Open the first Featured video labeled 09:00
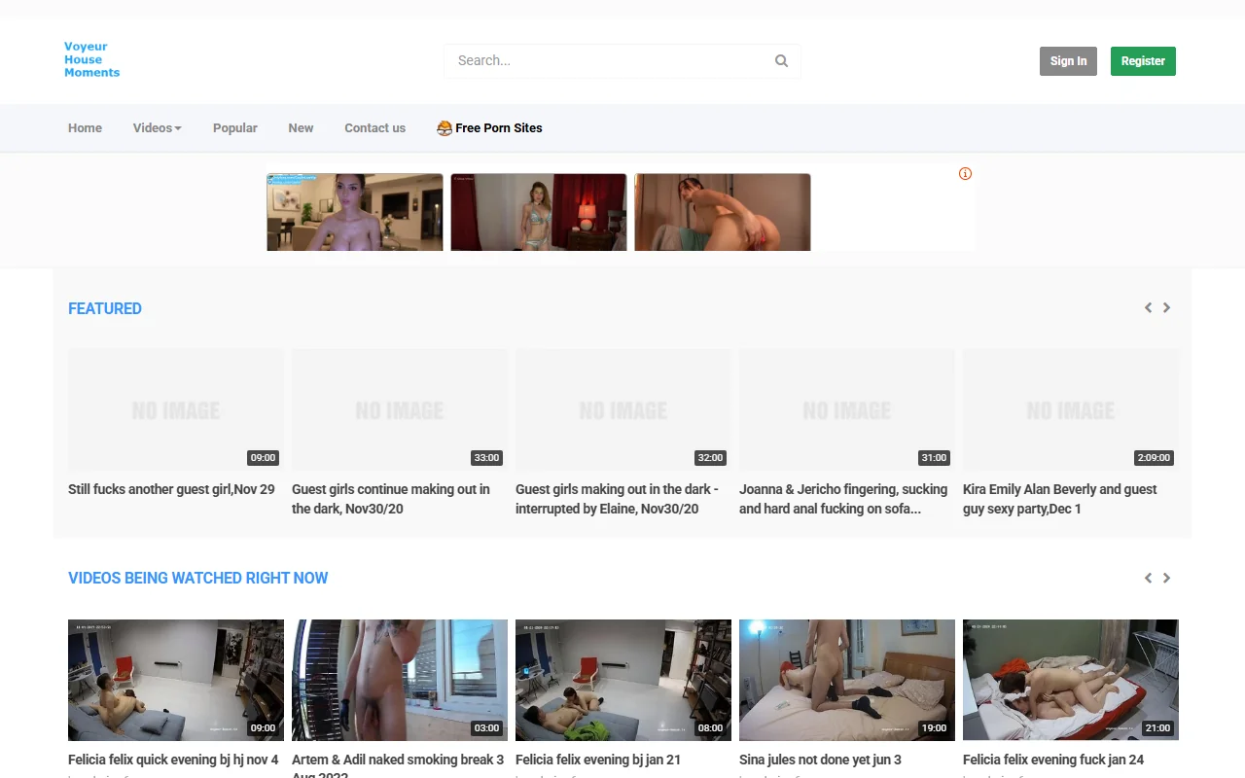This screenshot has width=1245, height=778. pos(175,408)
